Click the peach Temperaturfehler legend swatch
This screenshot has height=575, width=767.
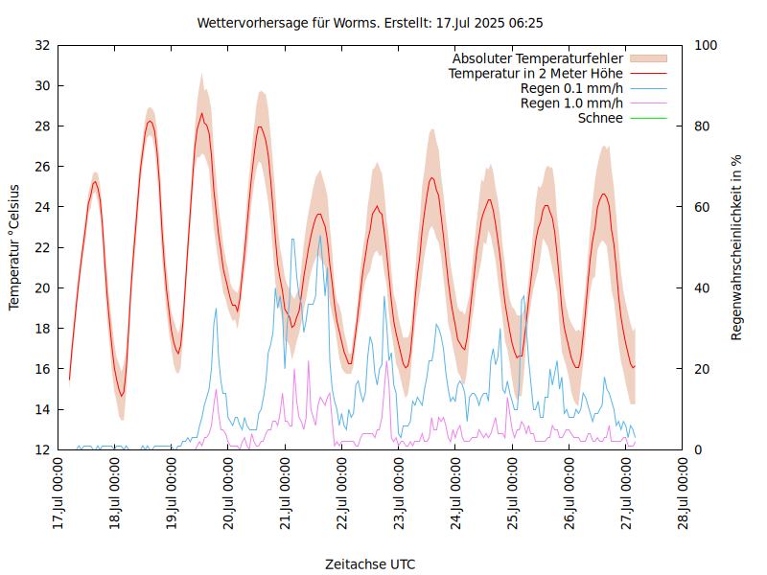(x=647, y=58)
